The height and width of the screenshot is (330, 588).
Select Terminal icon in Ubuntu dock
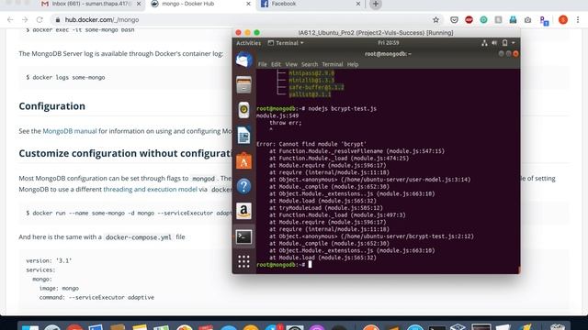pyautogui.click(x=243, y=236)
